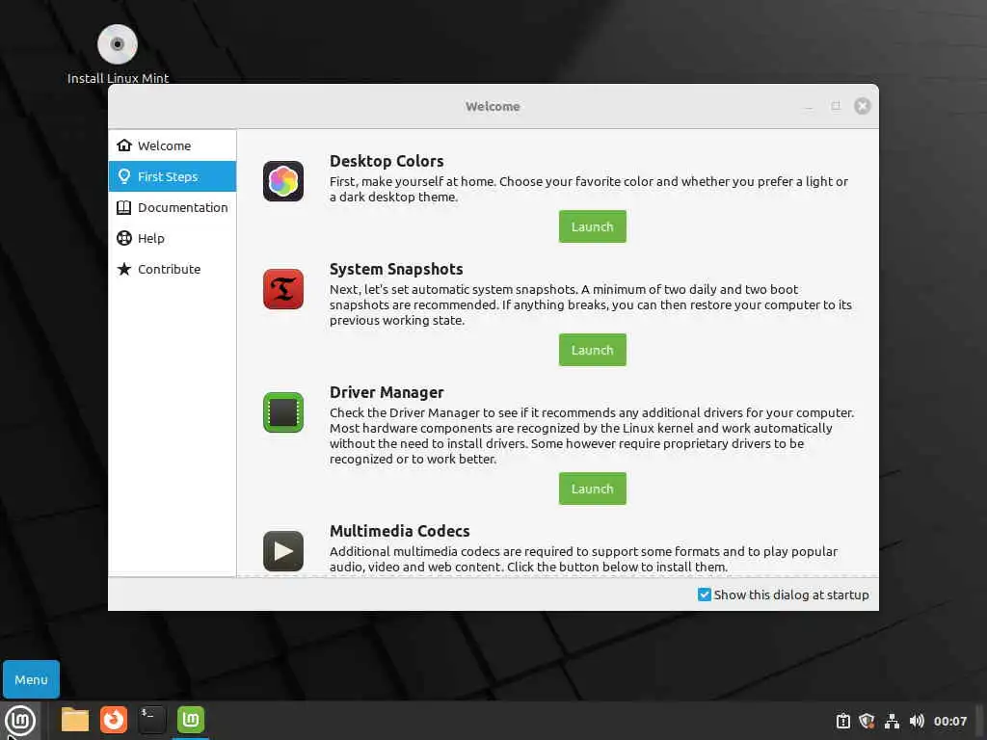Uncheck Show this dialog at startup
Image resolution: width=987 pixels, height=740 pixels.
pos(705,595)
